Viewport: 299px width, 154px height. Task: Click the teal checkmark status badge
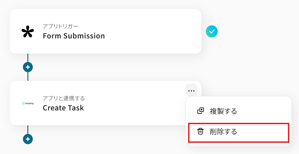pyautogui.click(x=212, y=31)
